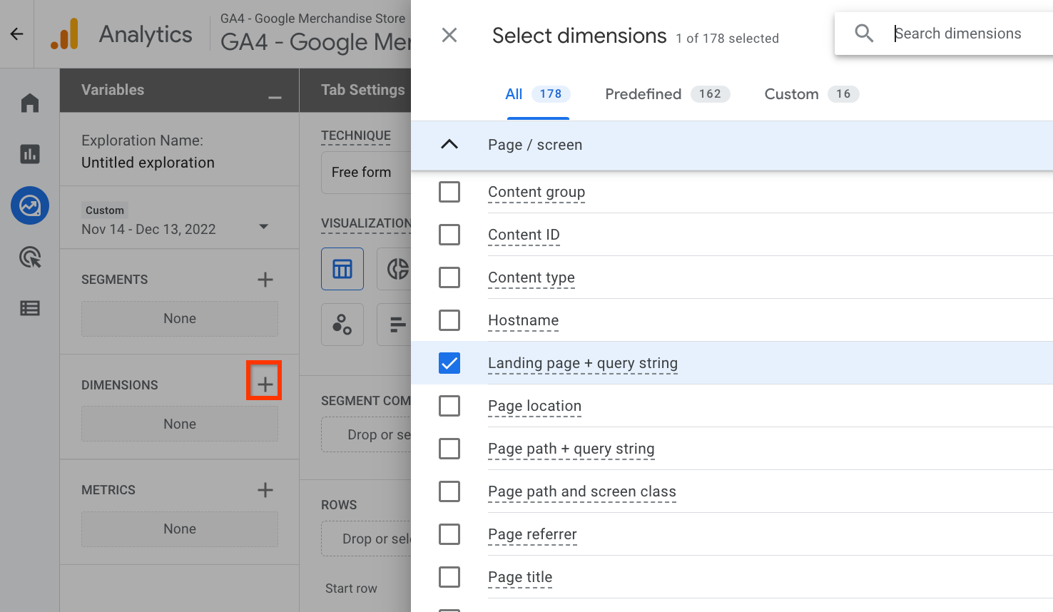Select the table visualization icon

click(x=342, y=269)
